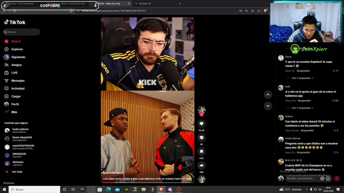Expand followed accounts with Ver todo
The width and height of the screenshot is (344, 193).
click(17, 172)
